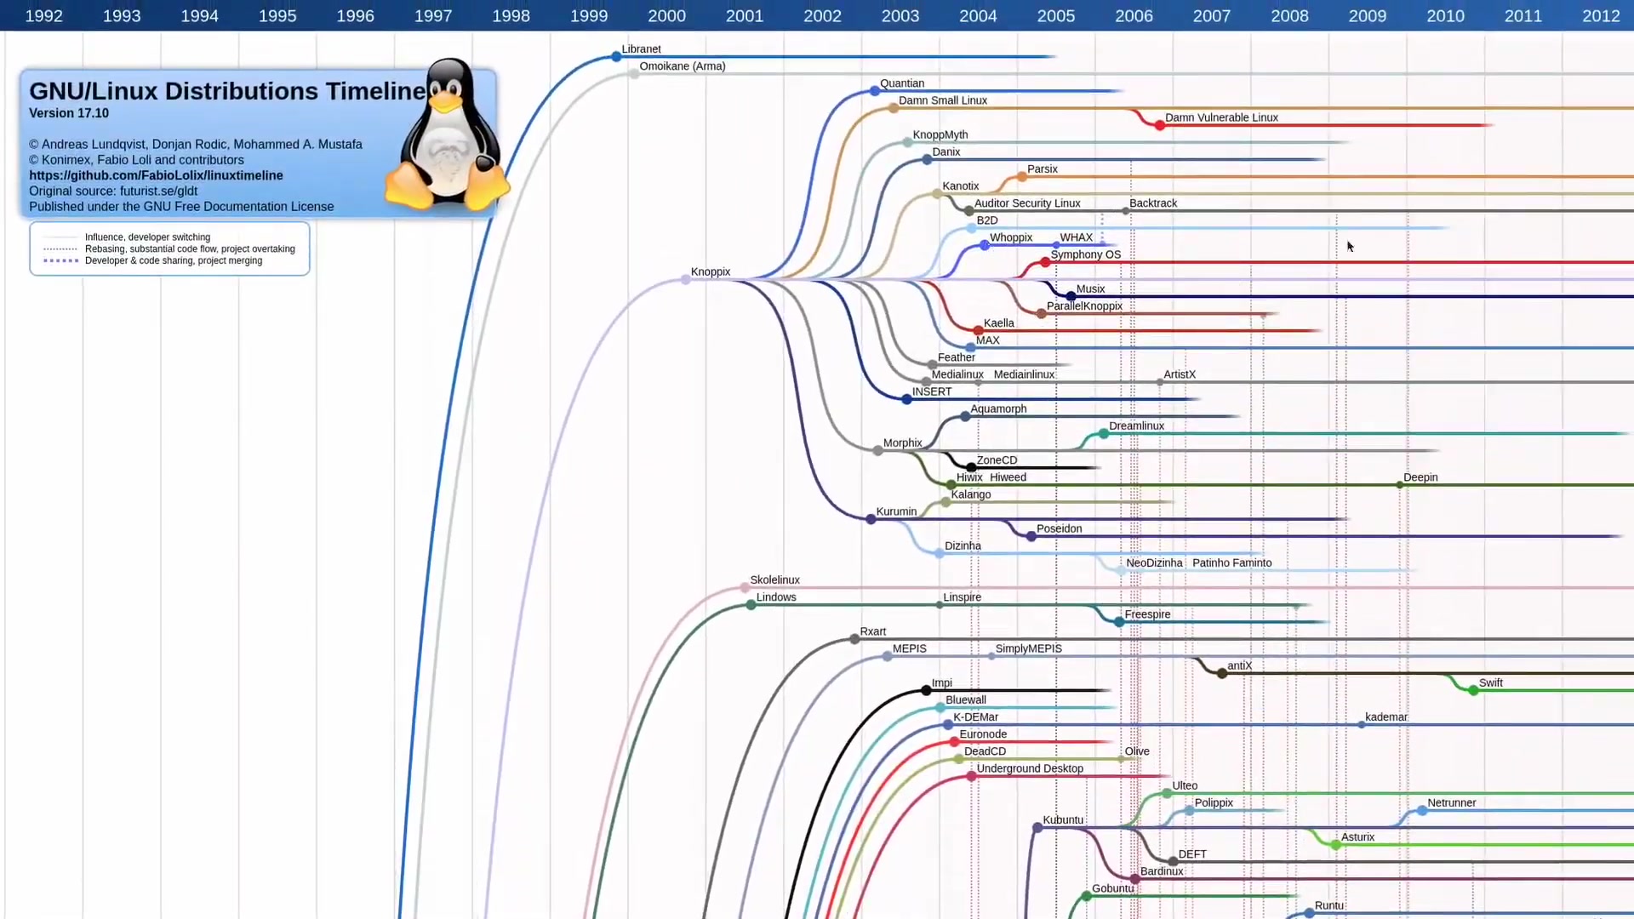Image resolution: width=1634 pixels, height=919 pixels.
Task: Click the Impi label
Action: pyautogui.click(x=942, y=683)
